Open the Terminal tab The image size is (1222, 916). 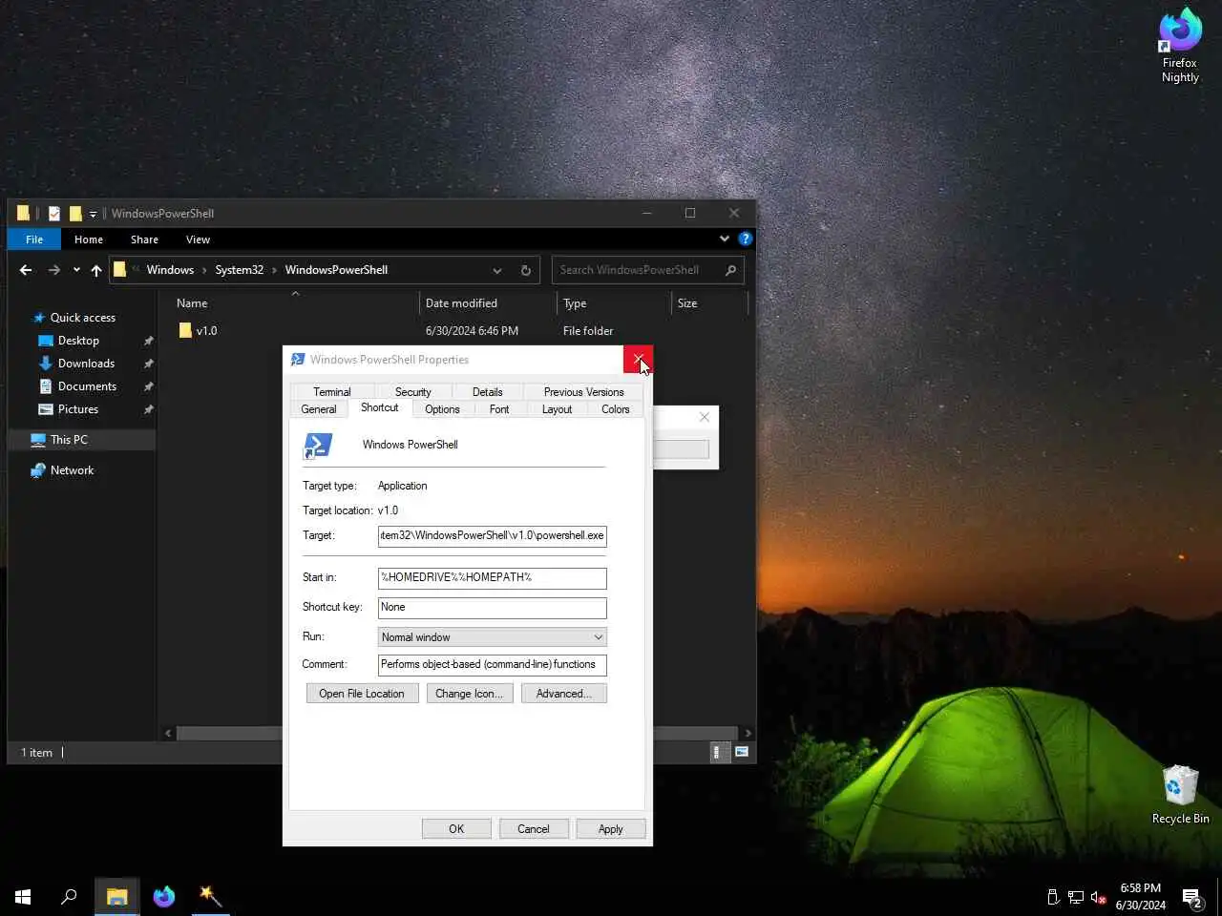point(331,392)
